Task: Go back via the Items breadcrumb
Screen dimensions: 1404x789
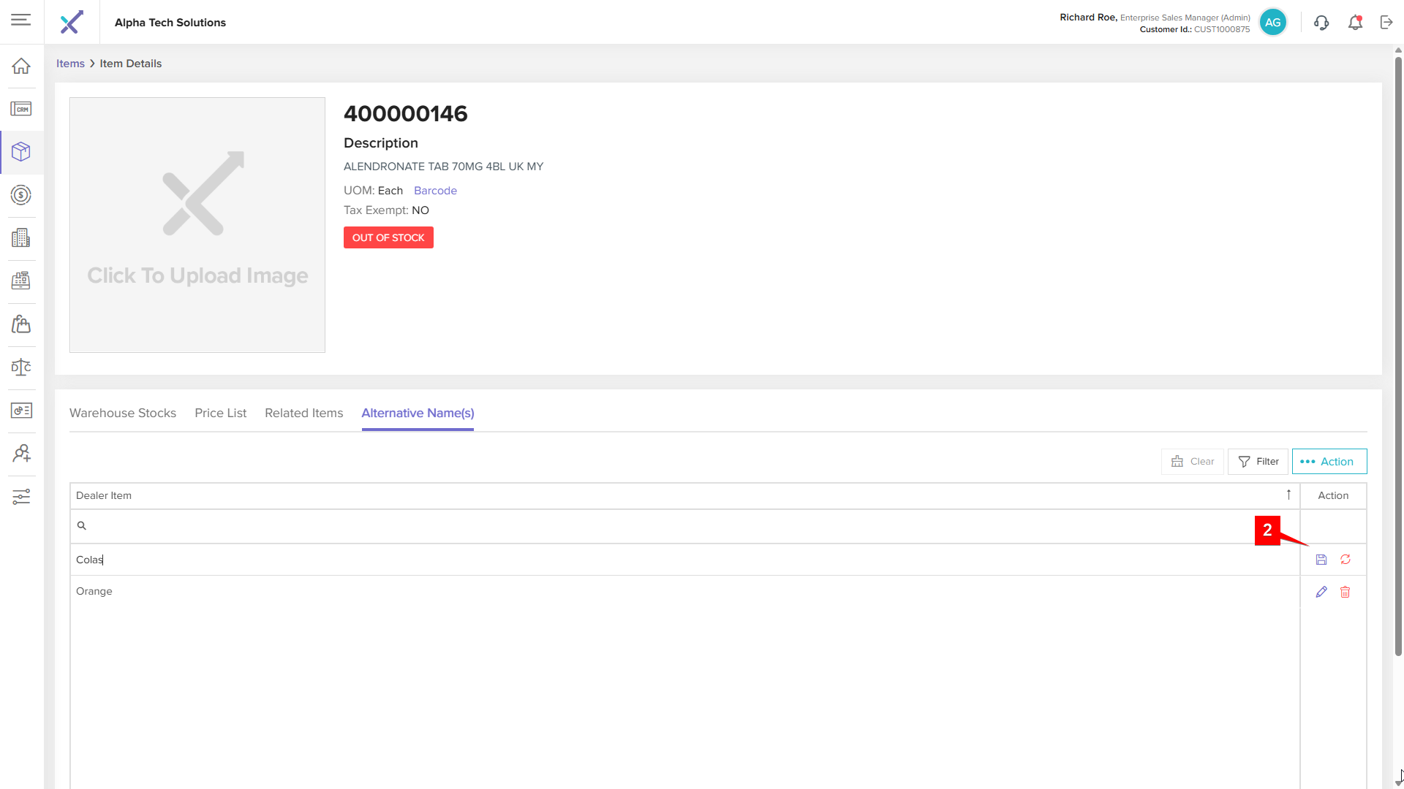Action: point(70,64)
